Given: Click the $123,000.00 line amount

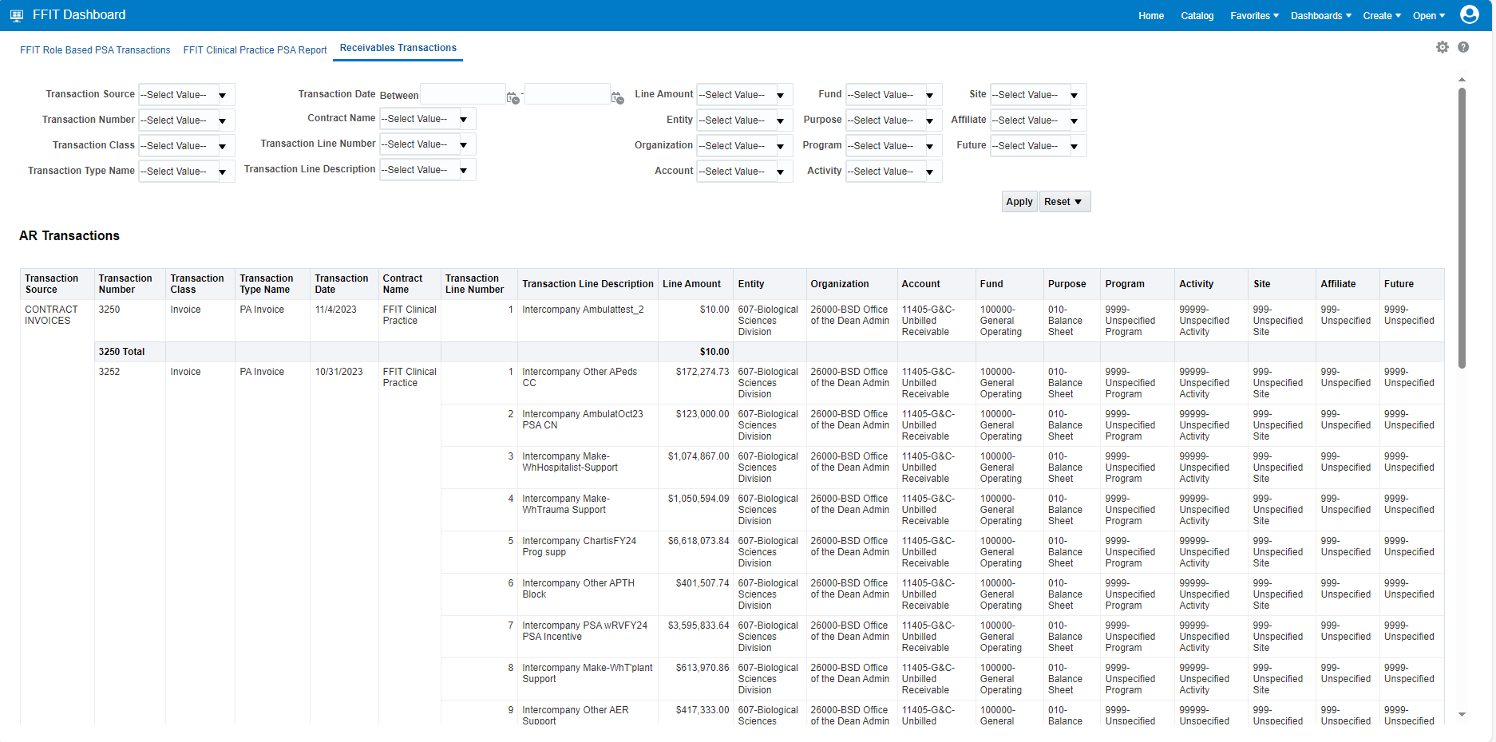Looking at the screenshot, I should pos(702,414).
